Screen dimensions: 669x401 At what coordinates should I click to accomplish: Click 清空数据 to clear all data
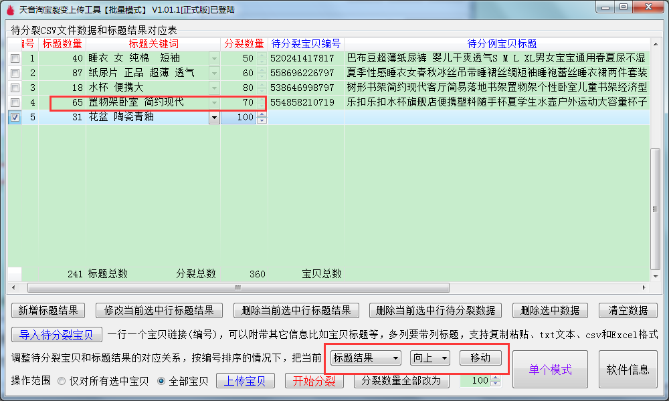pos(628,311)
